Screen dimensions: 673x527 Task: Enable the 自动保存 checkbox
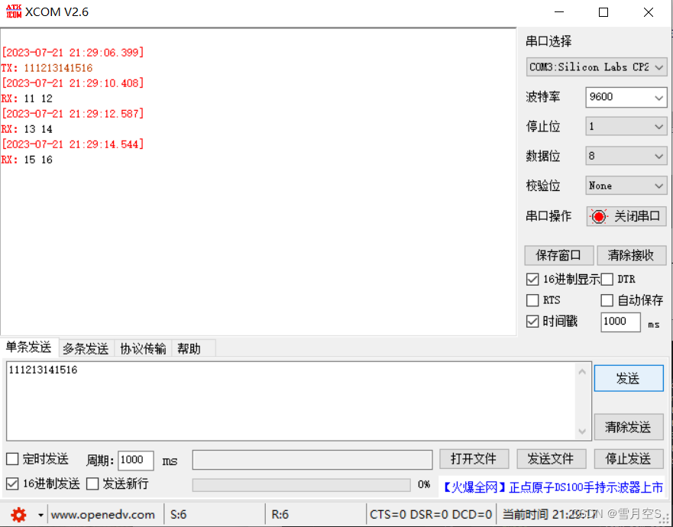point(607,300)
